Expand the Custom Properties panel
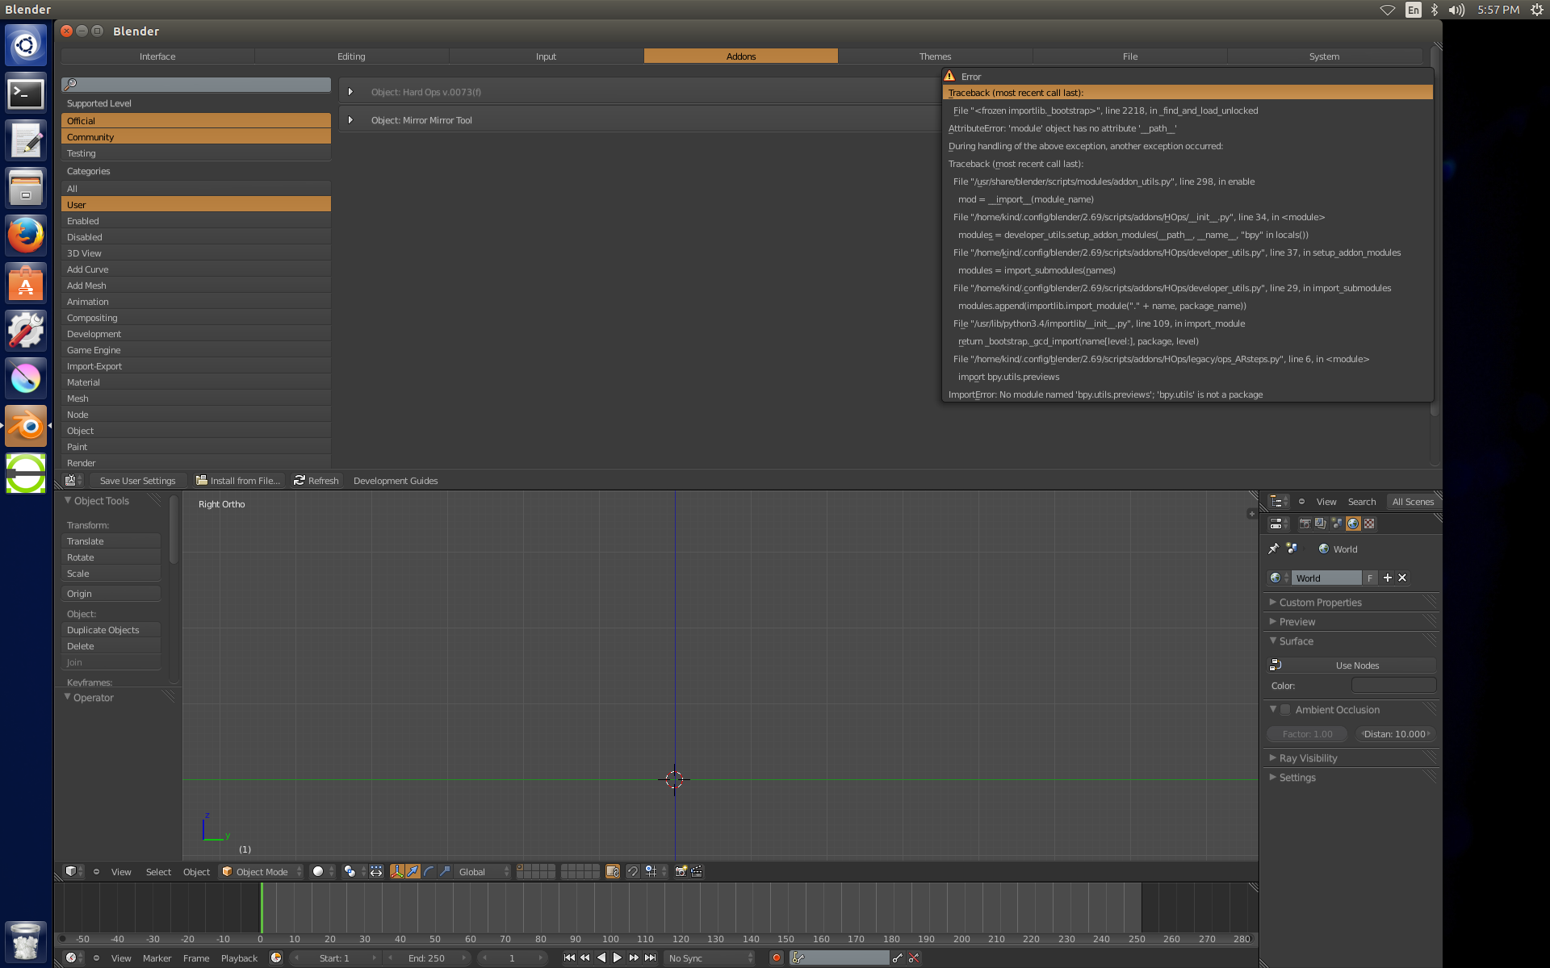 pyautogui.click(x=1320, y=603)
